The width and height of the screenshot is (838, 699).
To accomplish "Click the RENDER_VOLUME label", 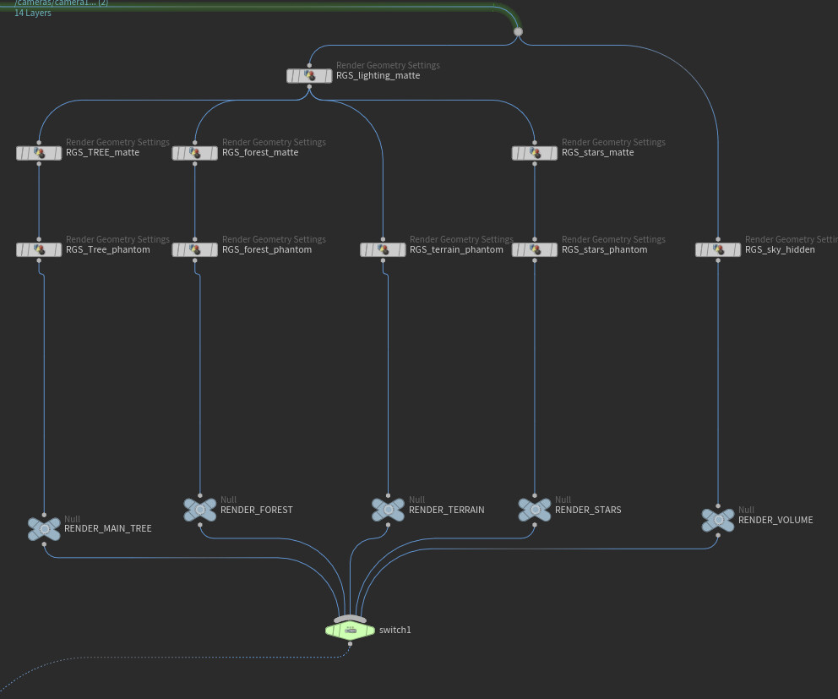I will coord(775,520).
